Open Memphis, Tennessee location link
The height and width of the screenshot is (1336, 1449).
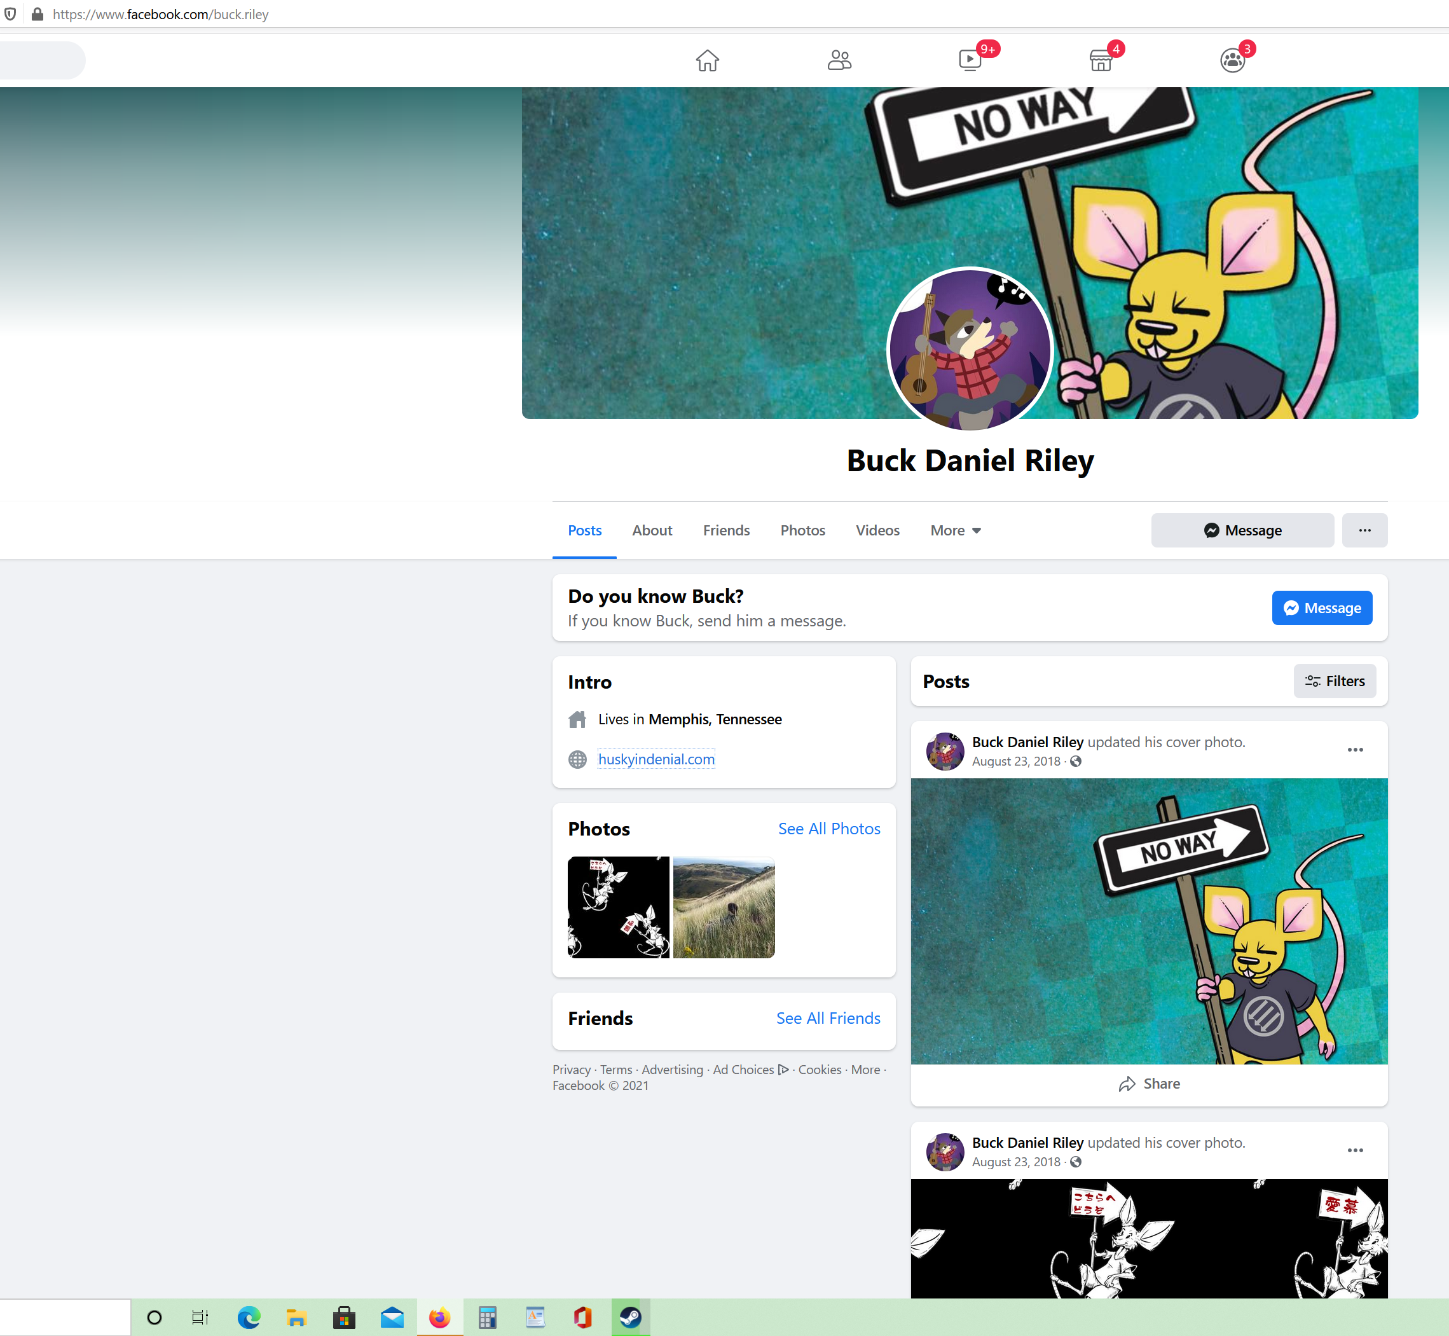(715, 719)
